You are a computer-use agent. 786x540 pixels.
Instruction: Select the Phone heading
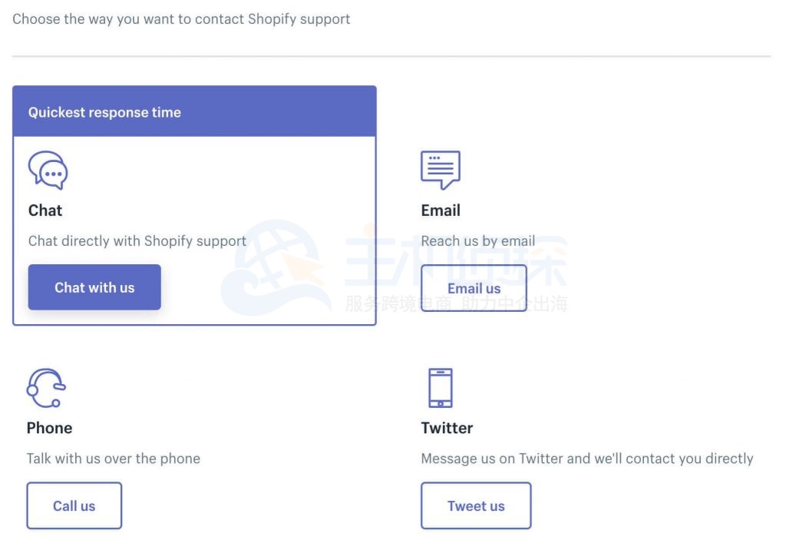[x=49, y=428]
